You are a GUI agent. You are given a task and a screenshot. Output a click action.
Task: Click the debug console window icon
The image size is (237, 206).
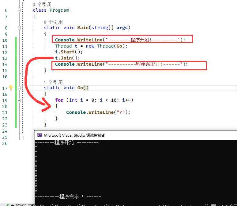(40, 135)
